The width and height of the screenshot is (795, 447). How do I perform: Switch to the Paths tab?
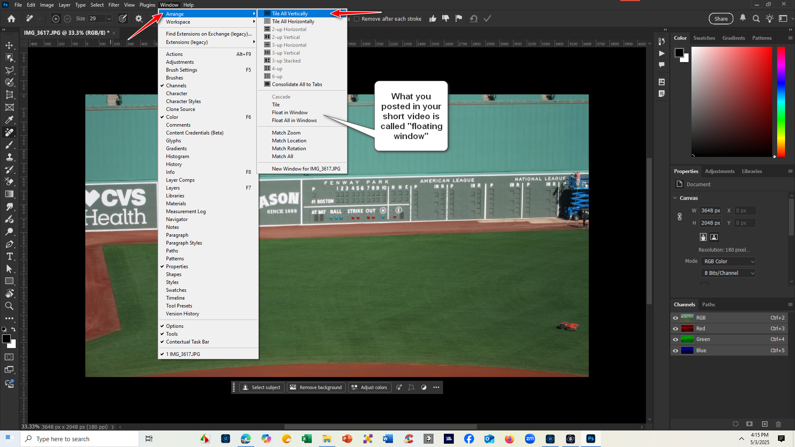[708, 304]
